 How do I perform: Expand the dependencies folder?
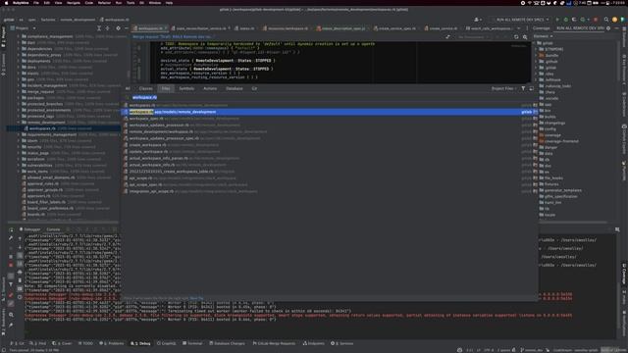point(19,49)
